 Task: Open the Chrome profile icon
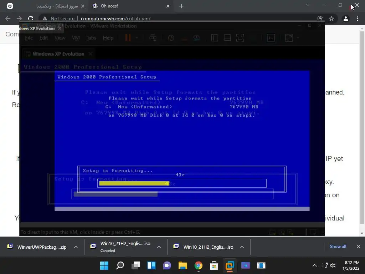point(346,19)
